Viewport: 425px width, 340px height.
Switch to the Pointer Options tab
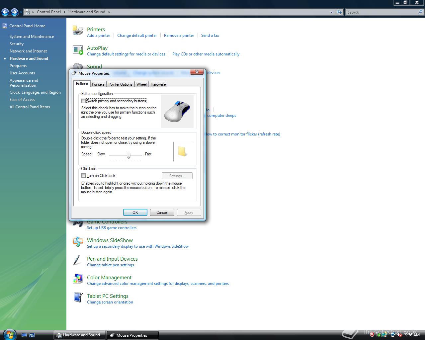(x=120, y=84)
